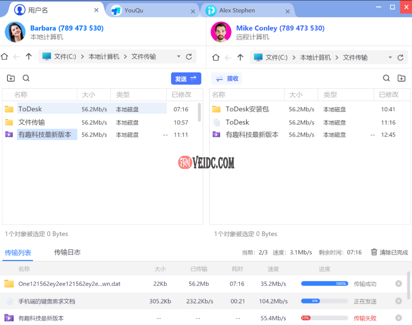Cancel the 手机端的键盘需求文档 transfer
Image resolution: width=412 pixels, height=325 pixels.
point(398,301)
